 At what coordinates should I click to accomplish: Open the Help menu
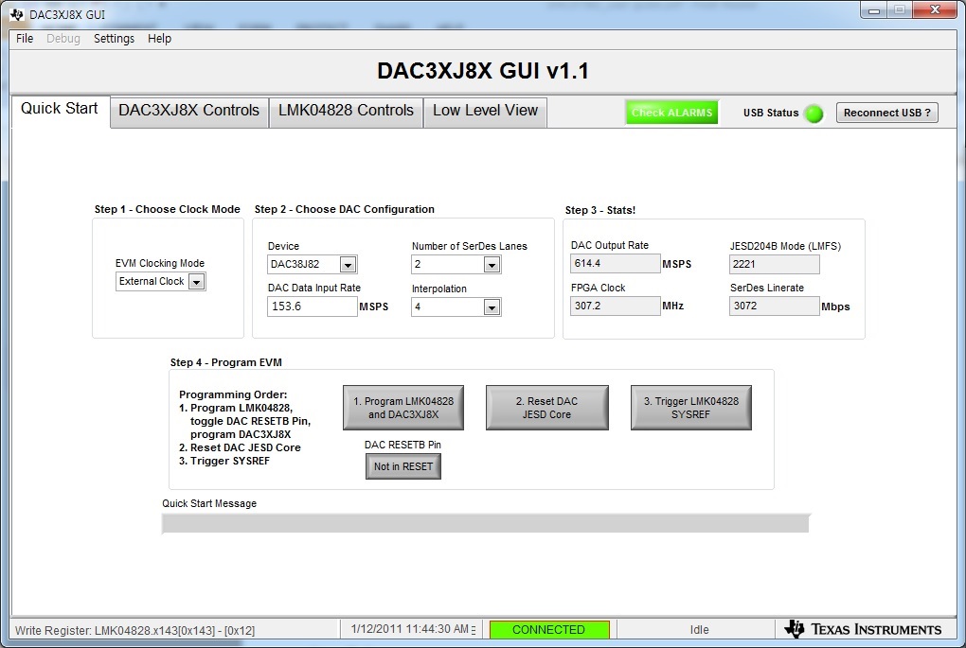(159, 38)
